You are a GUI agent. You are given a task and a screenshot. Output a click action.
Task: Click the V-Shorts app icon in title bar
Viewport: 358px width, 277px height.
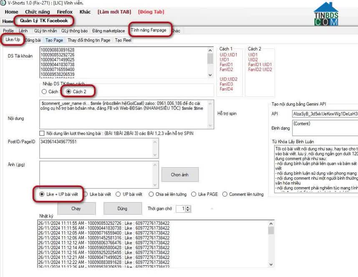click(3, 3)
